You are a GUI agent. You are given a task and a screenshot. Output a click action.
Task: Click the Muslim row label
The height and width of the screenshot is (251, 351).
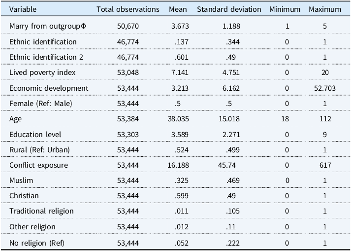21,180
